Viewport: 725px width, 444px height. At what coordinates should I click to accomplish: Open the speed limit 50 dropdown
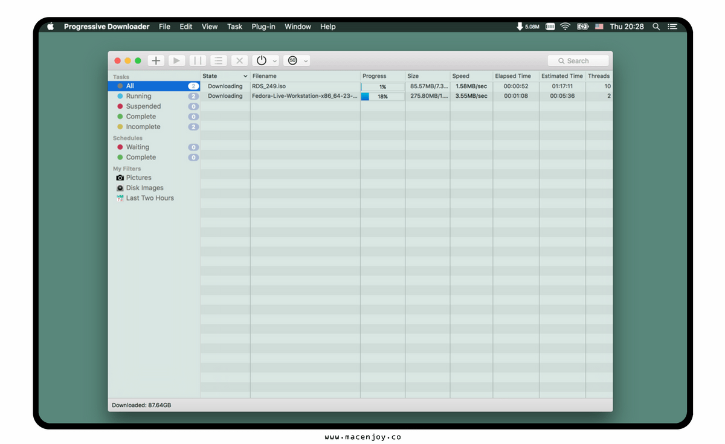coord(297,60)
